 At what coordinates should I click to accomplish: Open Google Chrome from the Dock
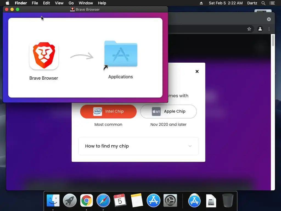coord(86,200)
